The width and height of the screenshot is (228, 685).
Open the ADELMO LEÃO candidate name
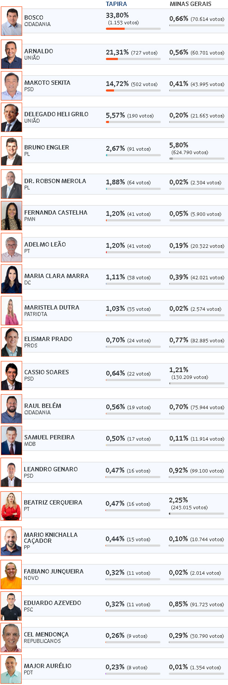tap(45, 244)
